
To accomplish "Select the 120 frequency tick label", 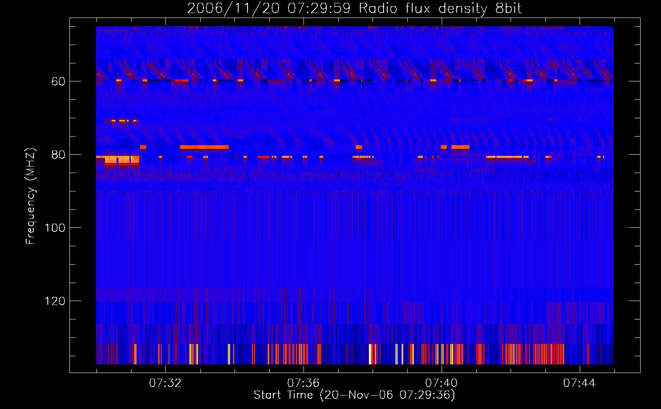I will 55,301.
